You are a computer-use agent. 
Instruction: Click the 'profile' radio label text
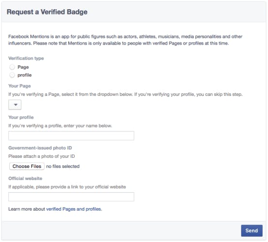(24, 75)
